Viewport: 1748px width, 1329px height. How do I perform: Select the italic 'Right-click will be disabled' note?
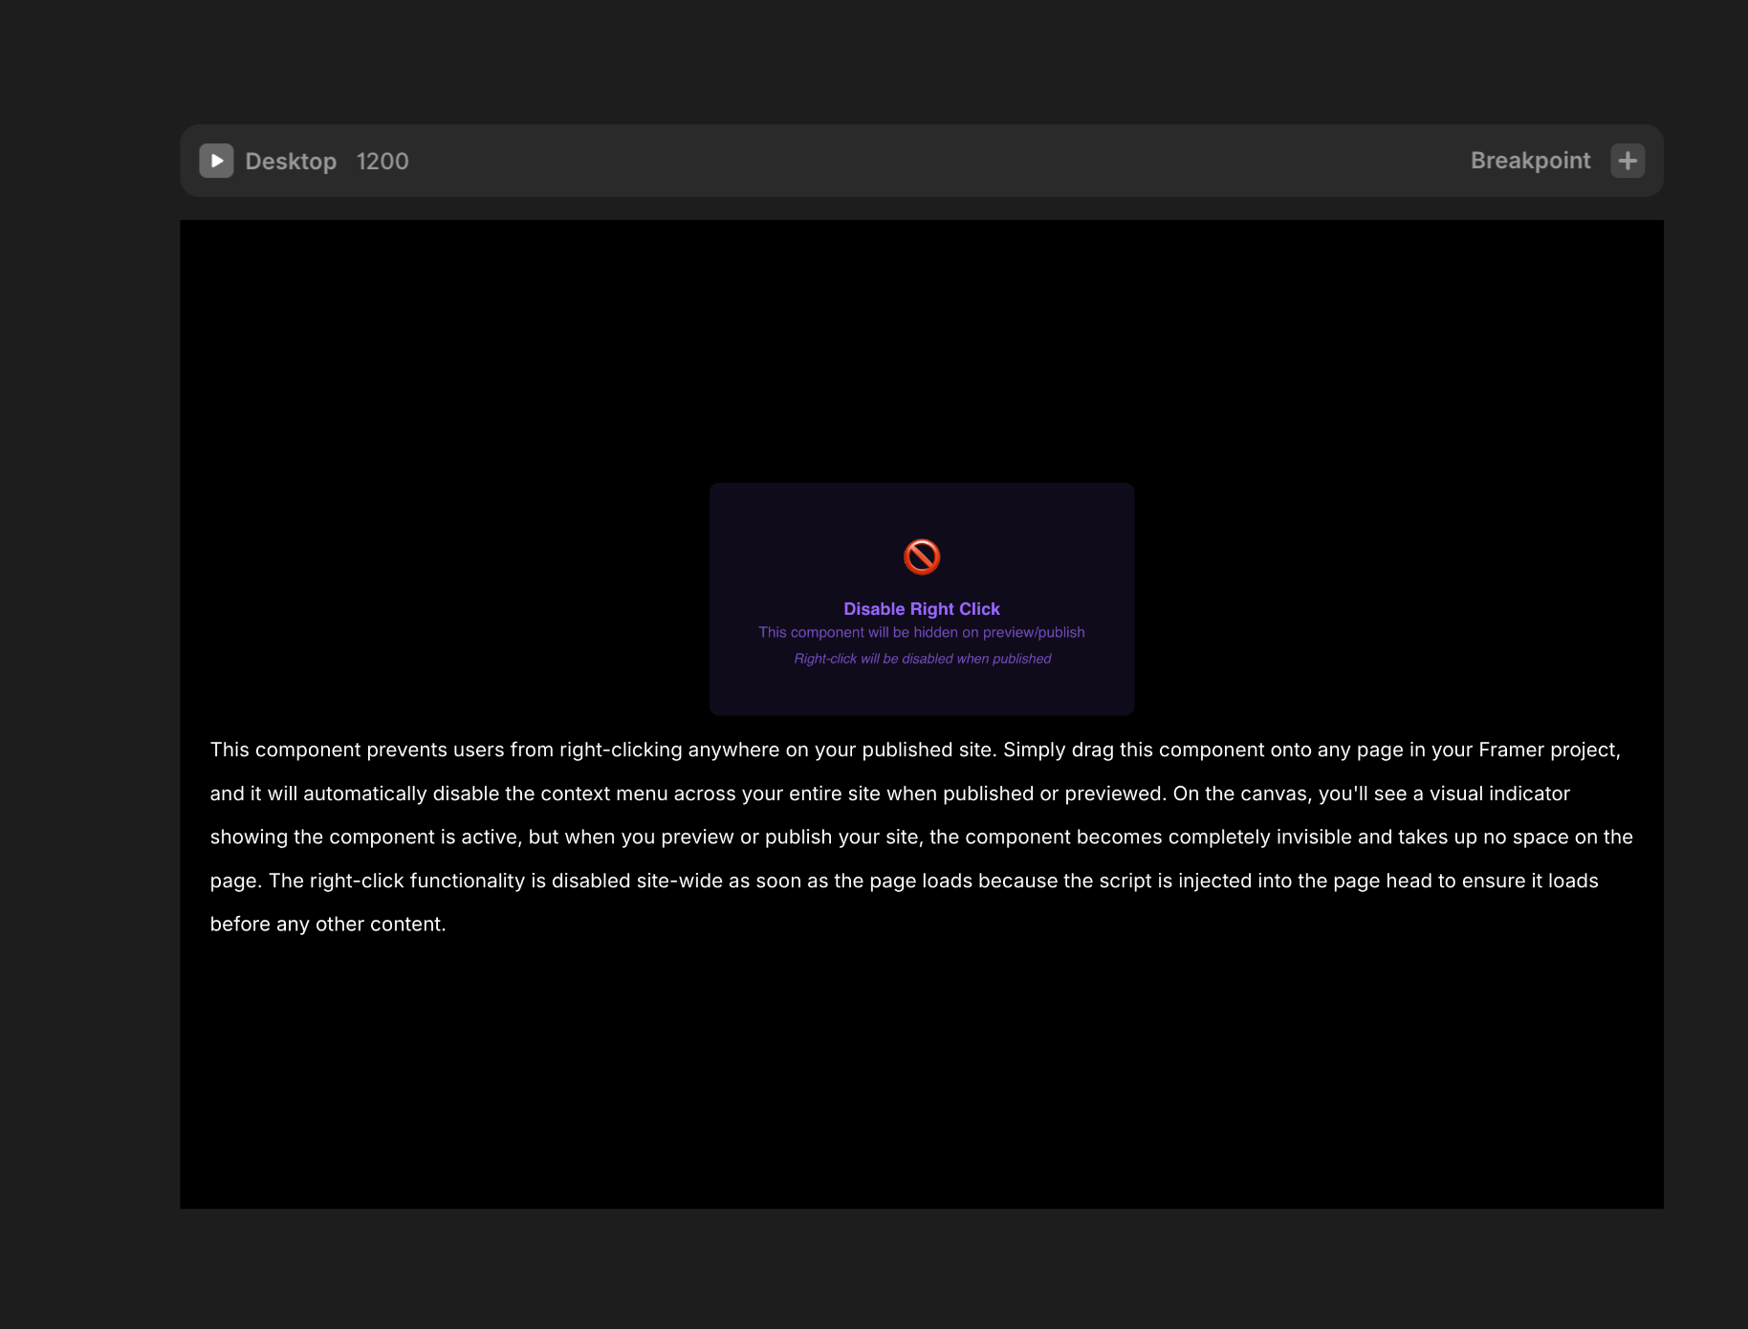[922, 659]
